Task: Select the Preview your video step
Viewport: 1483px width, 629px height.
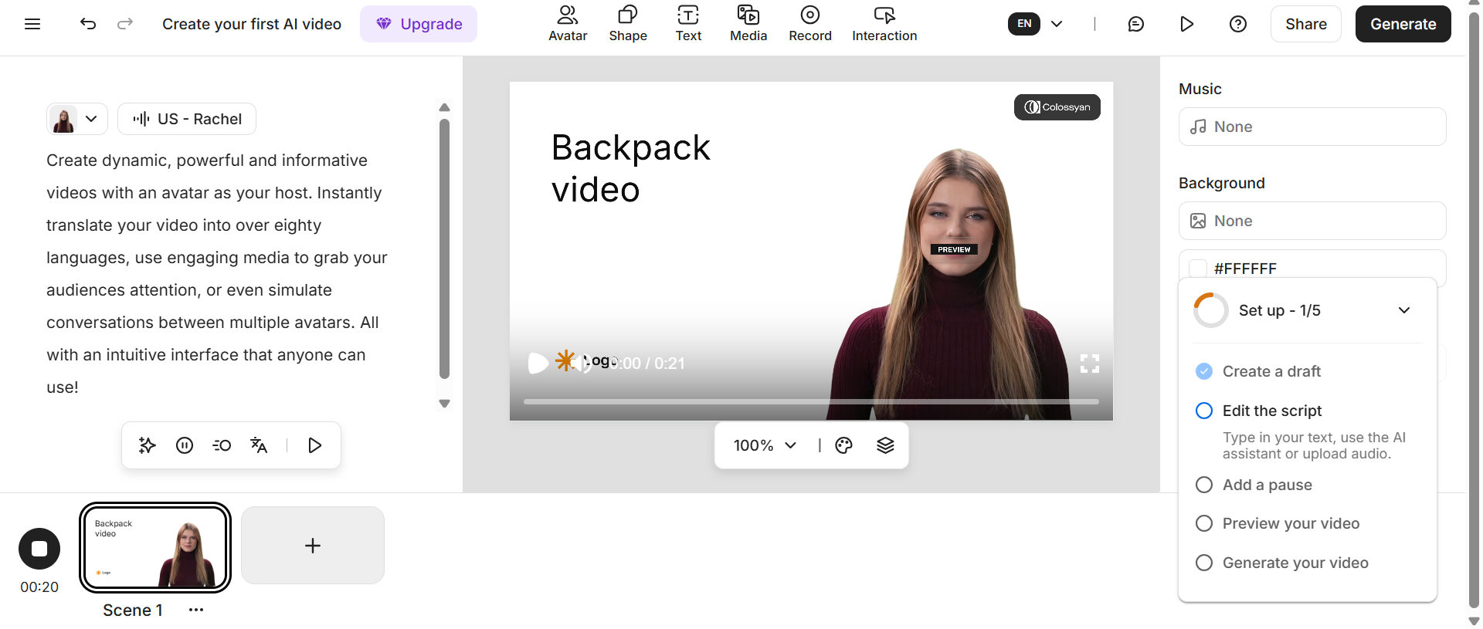Action: point(1291,523)
